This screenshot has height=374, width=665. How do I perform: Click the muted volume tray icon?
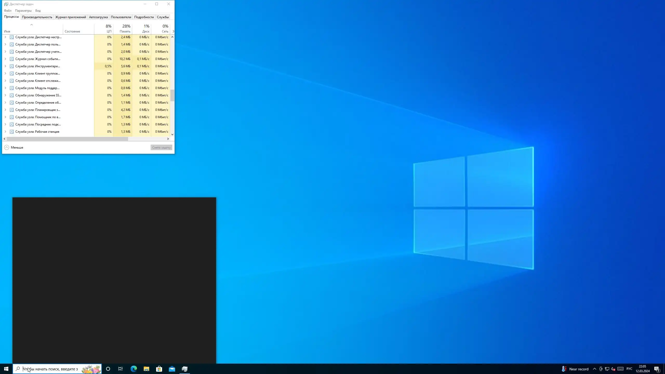click(613, 369)
